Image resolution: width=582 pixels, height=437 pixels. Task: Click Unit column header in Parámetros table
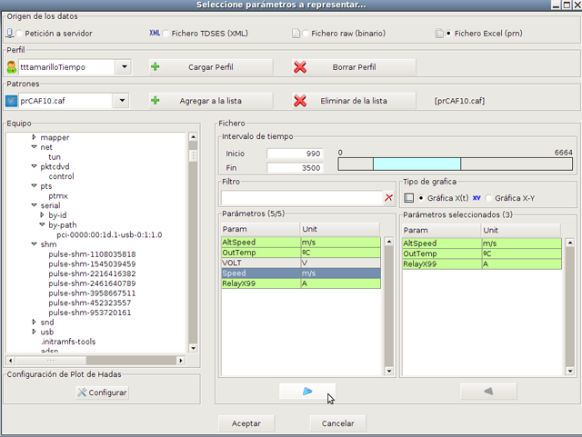tap(339, 229)
